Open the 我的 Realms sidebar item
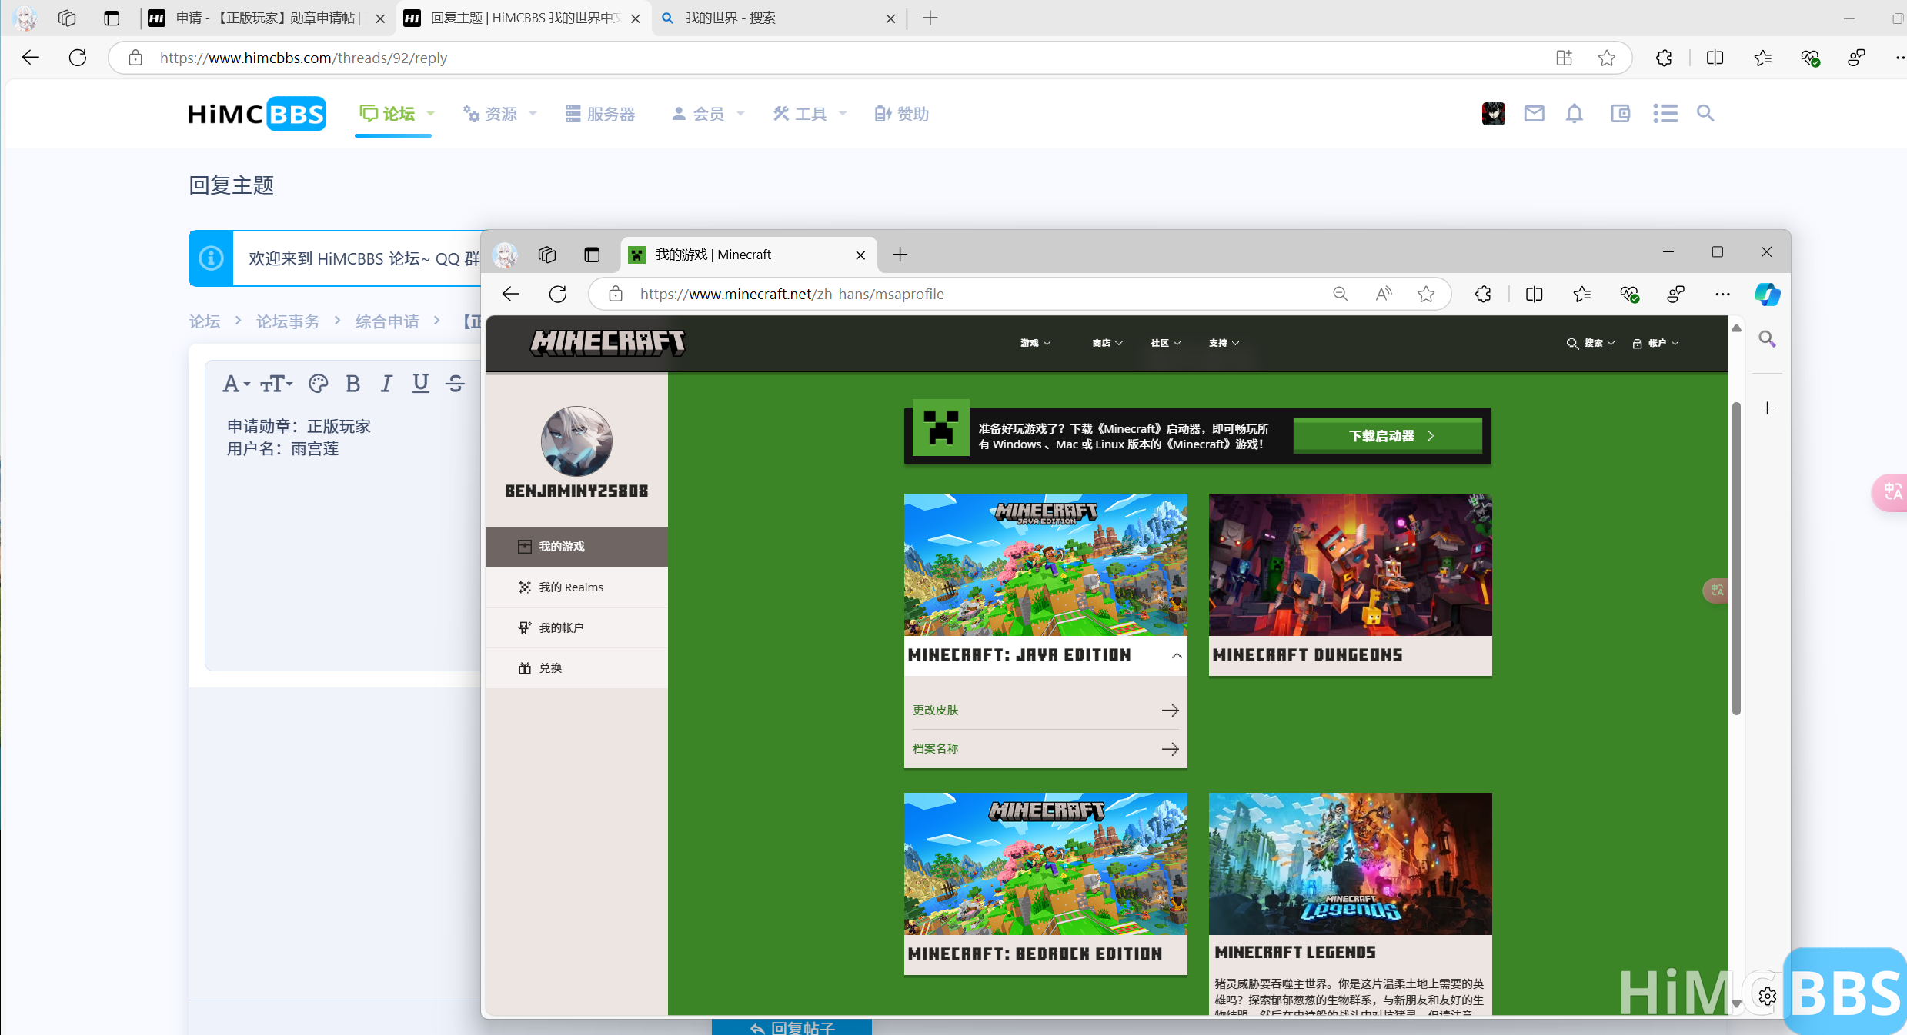1907x1035 pixels. pyautogui.click(x=570, y=587)
